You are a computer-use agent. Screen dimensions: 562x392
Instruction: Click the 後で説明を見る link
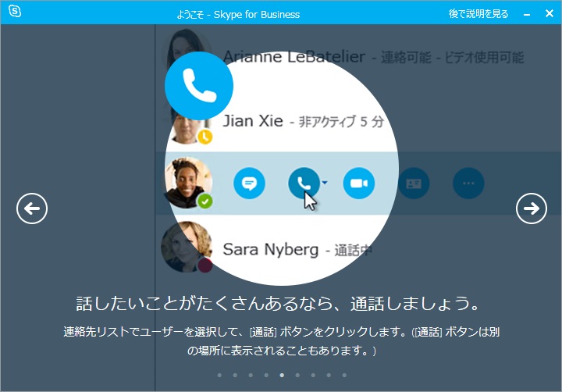click(478, 14)
